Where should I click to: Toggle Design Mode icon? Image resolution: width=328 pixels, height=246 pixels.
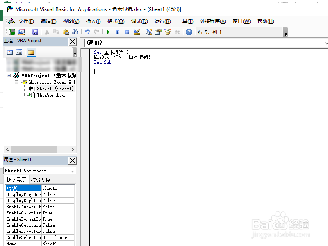pos(137,32)
